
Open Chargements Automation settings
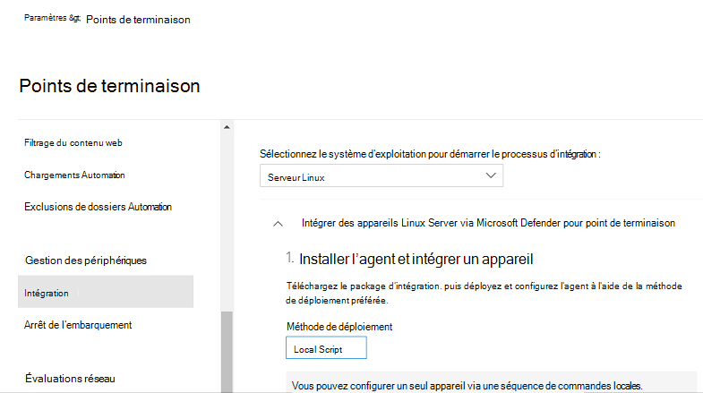pos(74,175)
